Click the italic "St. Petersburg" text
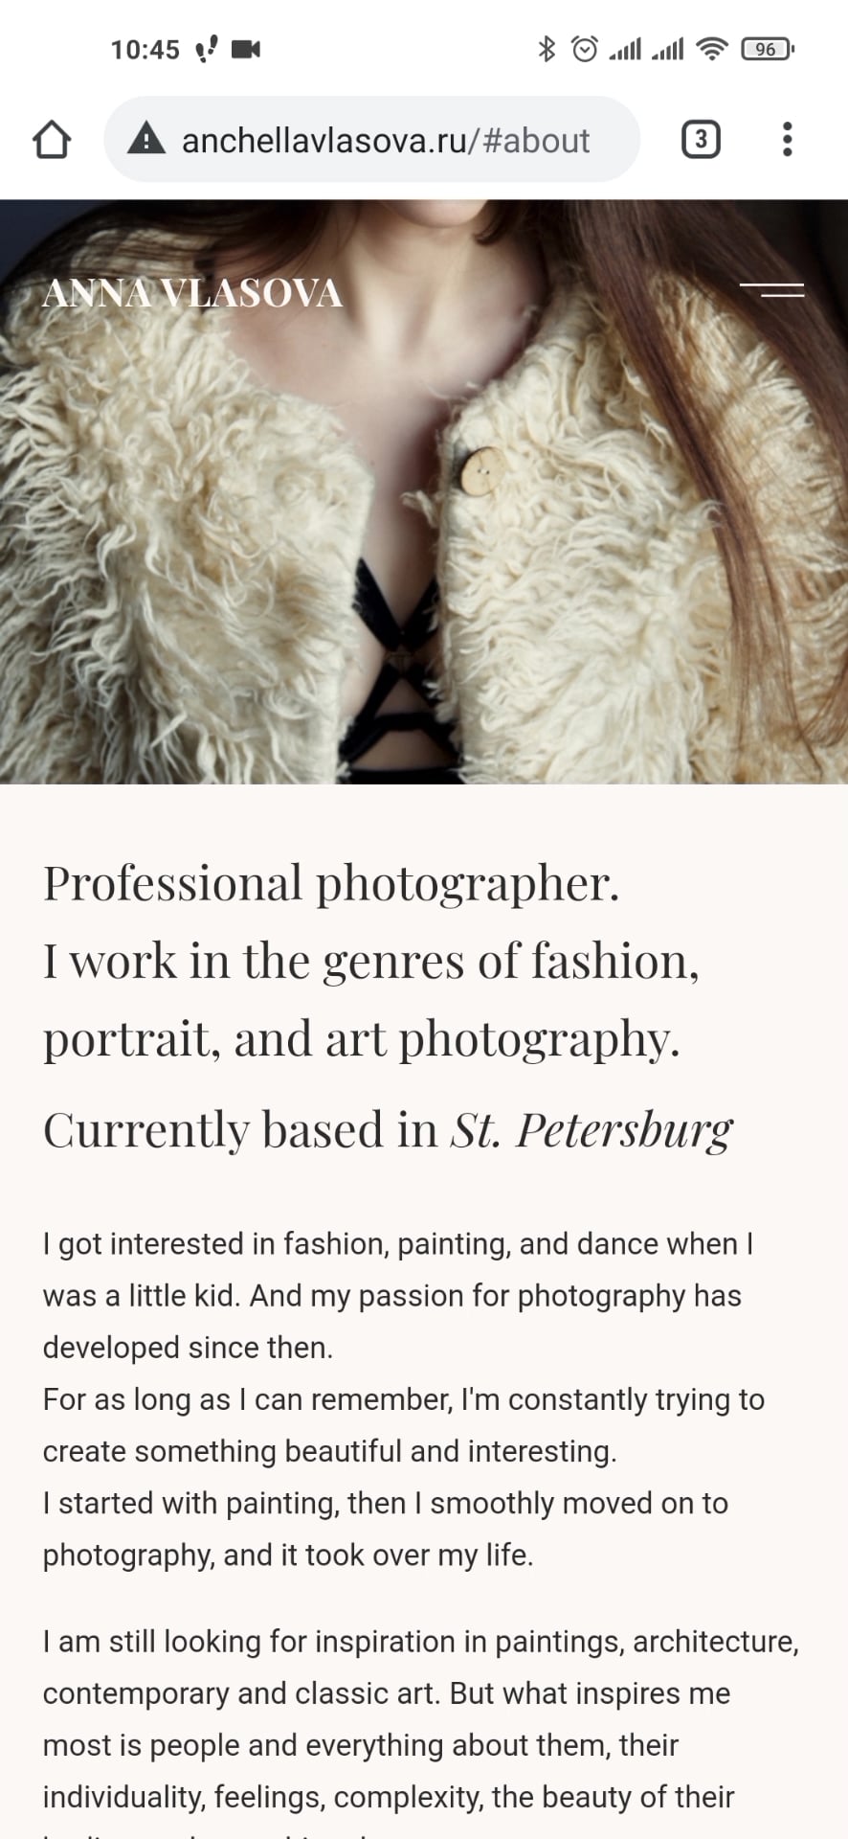Viewport: 848px width, 1839px height. pyautogui.click(x=591, y=1130)
